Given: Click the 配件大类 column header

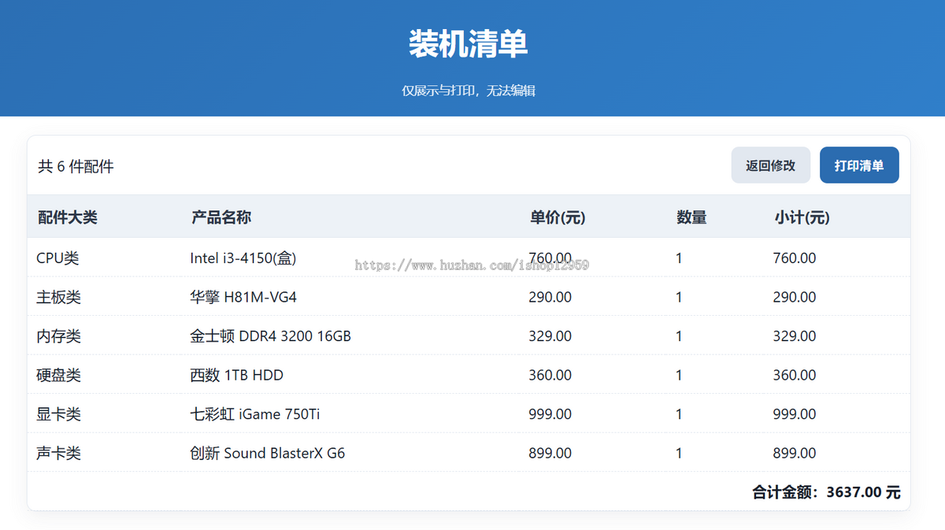Looking at the screenshot, I should click(68, 217).
